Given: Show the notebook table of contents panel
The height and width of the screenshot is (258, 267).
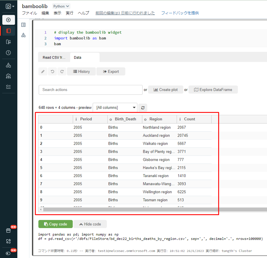Looking at the screenshot, I should coord(24,25).
